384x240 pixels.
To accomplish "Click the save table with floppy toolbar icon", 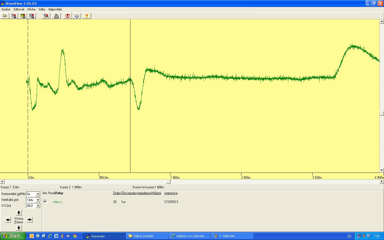I will (x=32, y=16).
